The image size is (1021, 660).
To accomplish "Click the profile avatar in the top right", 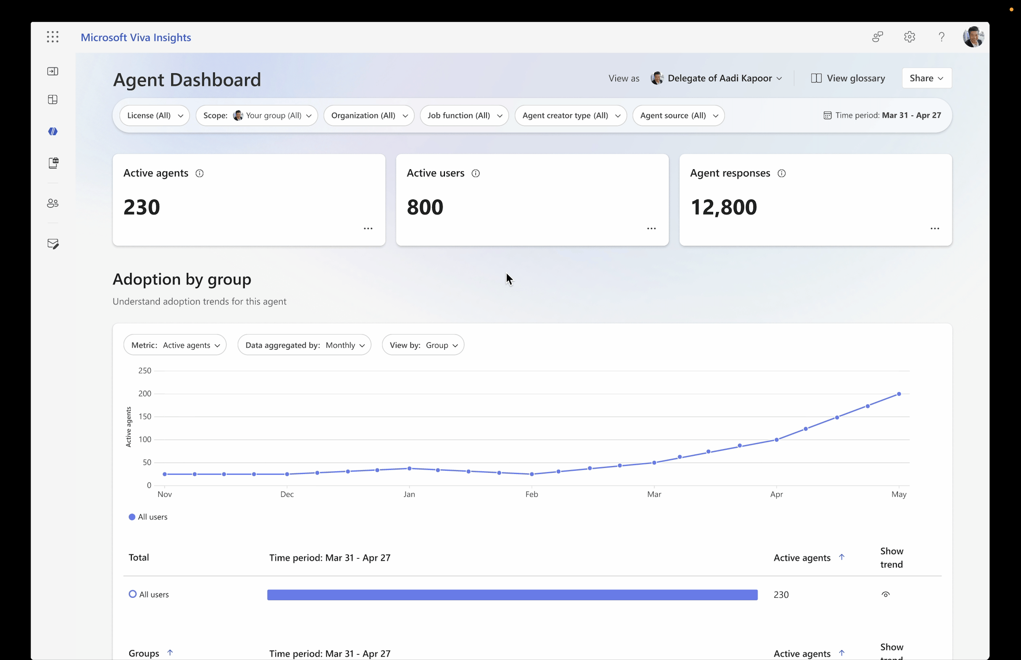I will (973, 37).
